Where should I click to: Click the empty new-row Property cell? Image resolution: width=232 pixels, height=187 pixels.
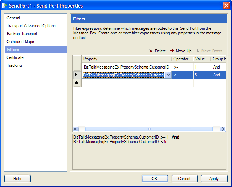click(127, 83)
